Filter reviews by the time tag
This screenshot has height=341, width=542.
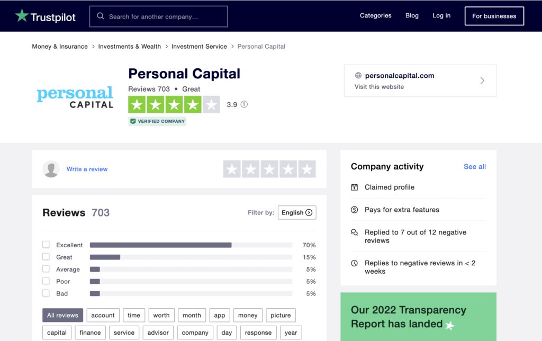[x=134, y=315]
